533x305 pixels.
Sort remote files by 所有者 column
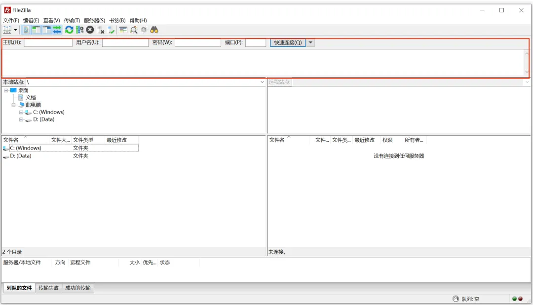(414, 140)
